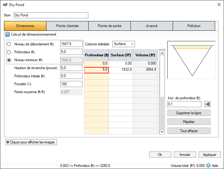Click the volume cell 0,000 in first row
Screen dimensions: 224x169
click(x=145, y=64)
